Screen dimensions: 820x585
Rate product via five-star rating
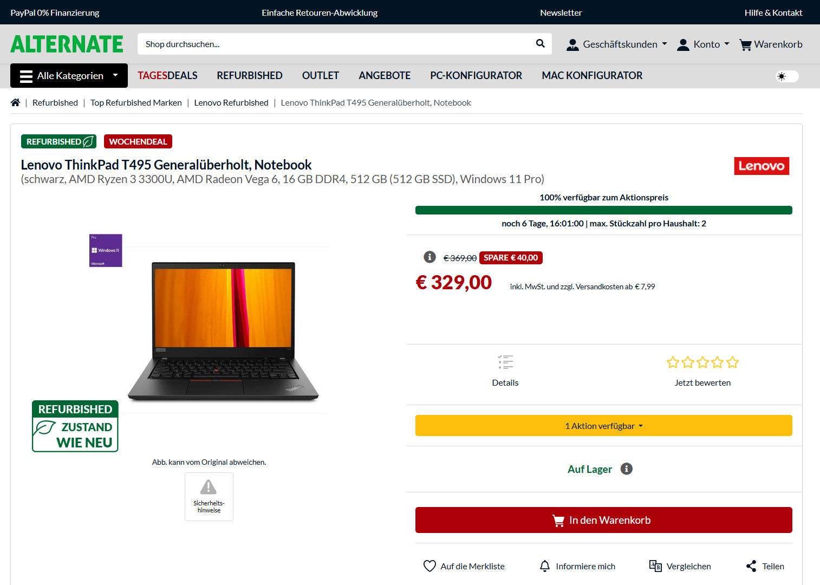702,362
